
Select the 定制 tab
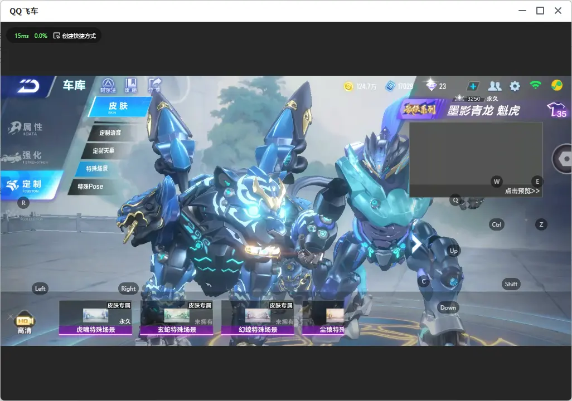click(x=30, y=185)
